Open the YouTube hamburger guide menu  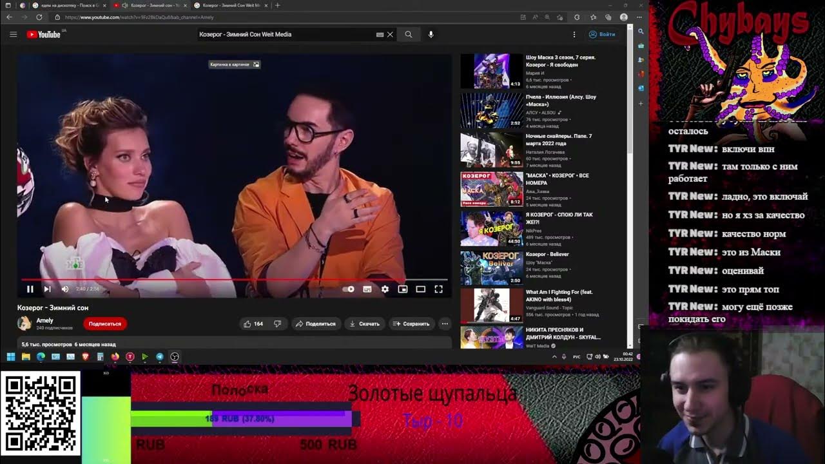(x=13, y=34)
